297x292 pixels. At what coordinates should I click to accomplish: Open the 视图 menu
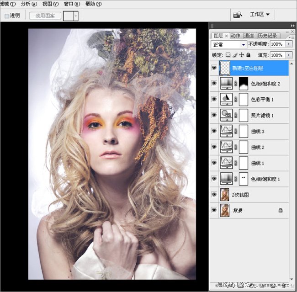coord(50,4)
